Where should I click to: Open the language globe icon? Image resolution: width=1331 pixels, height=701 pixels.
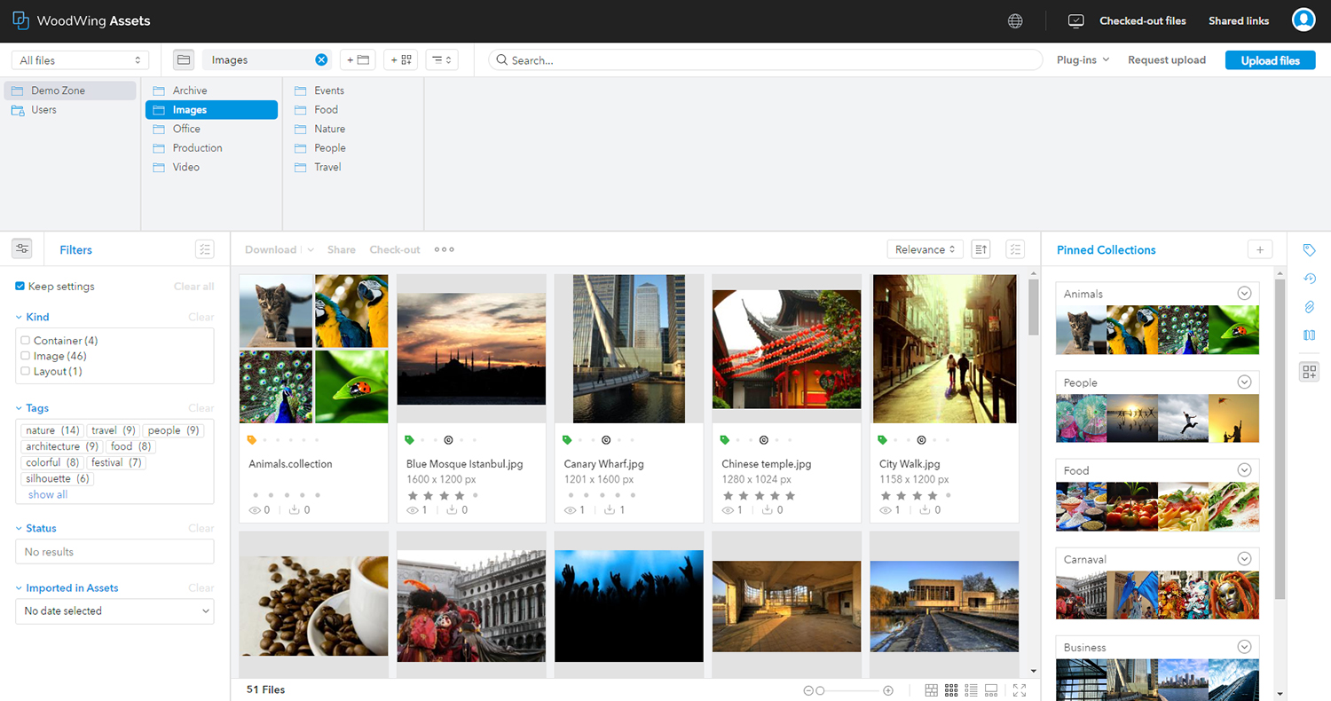(1015, 20)
